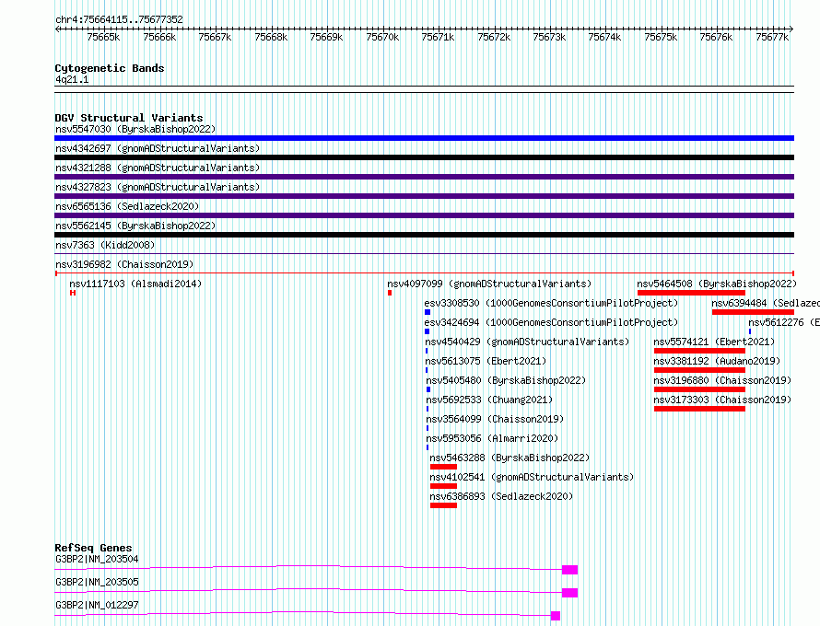Open variant nsv4327823 (gnomADStructuralVariants)

[x=158, y=187]
